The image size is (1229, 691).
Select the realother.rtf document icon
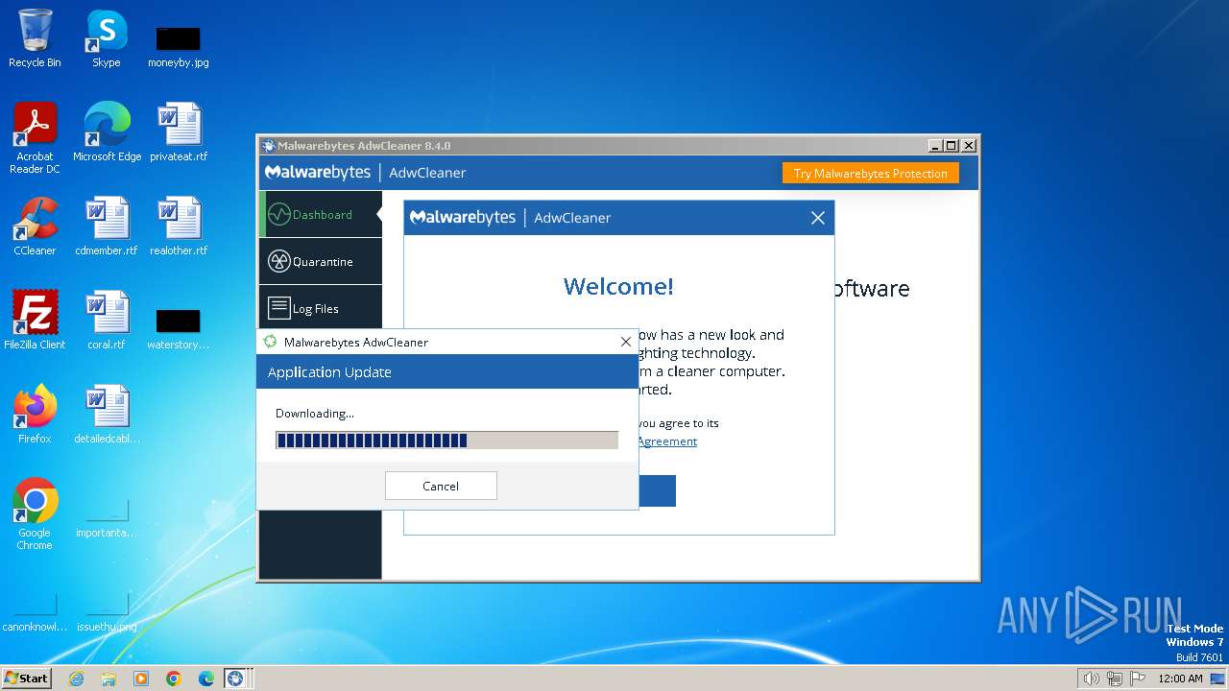[179, 226]
